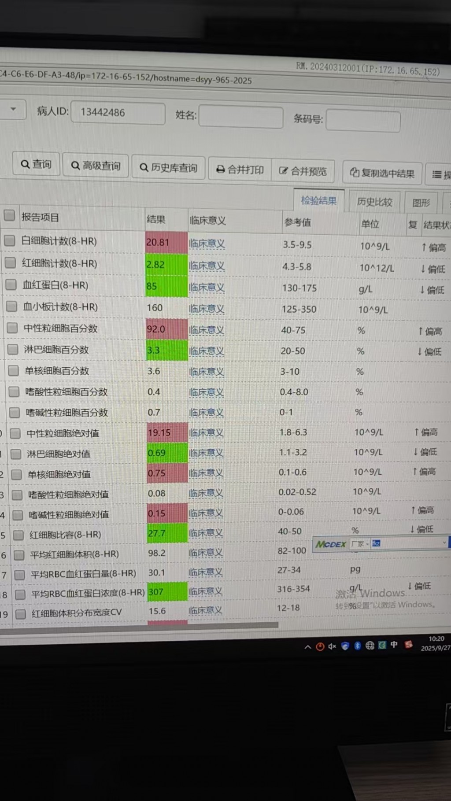
Task: Expand the hidden tray icons chevron
Action: click(308, 647)
